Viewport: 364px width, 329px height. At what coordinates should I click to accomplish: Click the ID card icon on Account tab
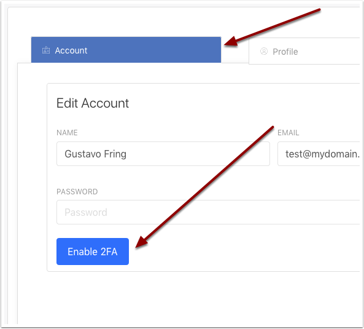pos(46,50)
